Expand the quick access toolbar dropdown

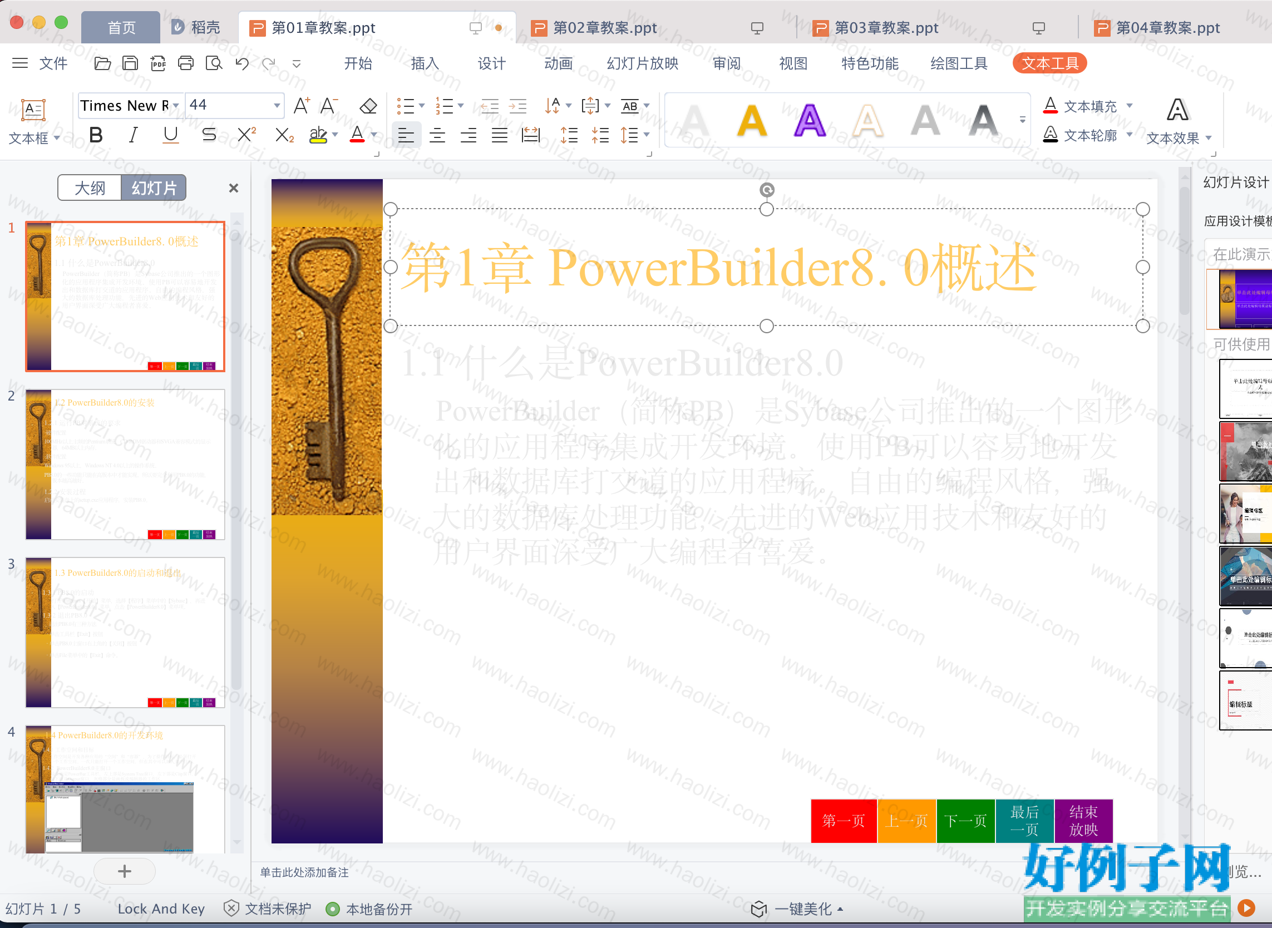click(297, 64)
